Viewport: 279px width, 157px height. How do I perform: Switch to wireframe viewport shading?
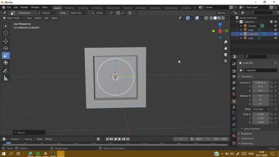211,18
